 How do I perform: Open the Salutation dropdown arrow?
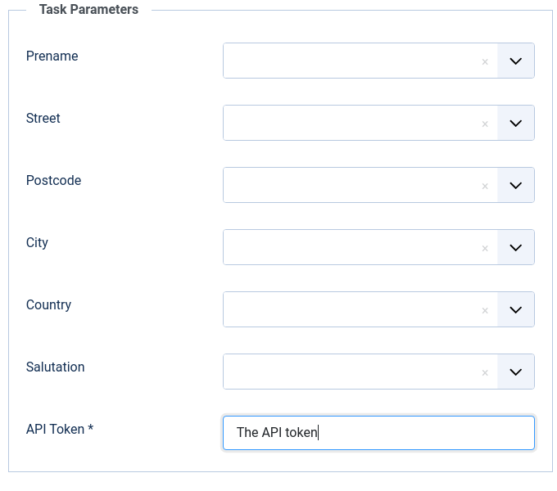coord(516,372)
